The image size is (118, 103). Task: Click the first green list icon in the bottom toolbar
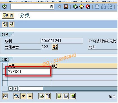click(59, 96)
